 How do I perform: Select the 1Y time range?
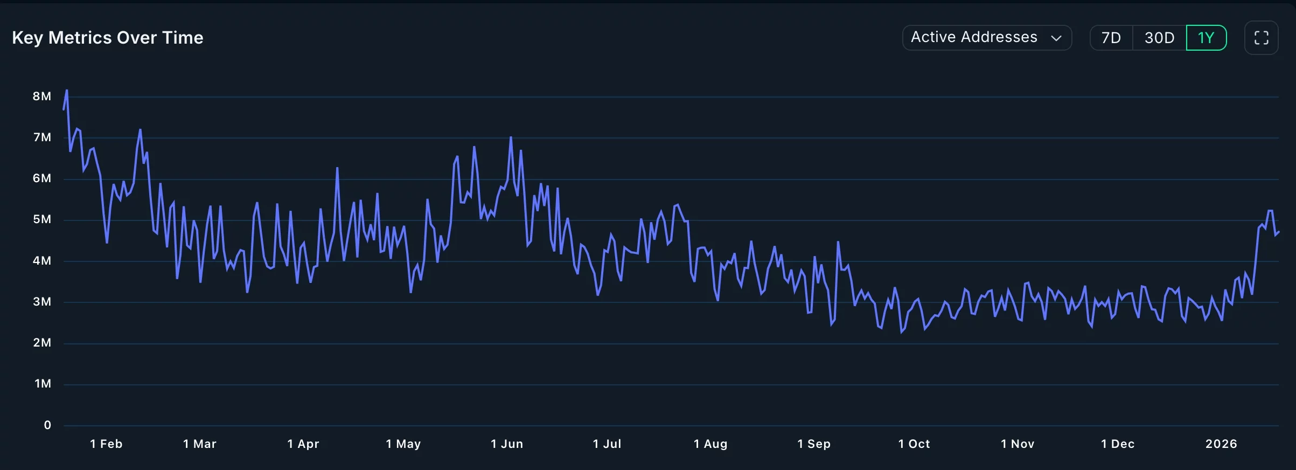(x=1206, y=38)
